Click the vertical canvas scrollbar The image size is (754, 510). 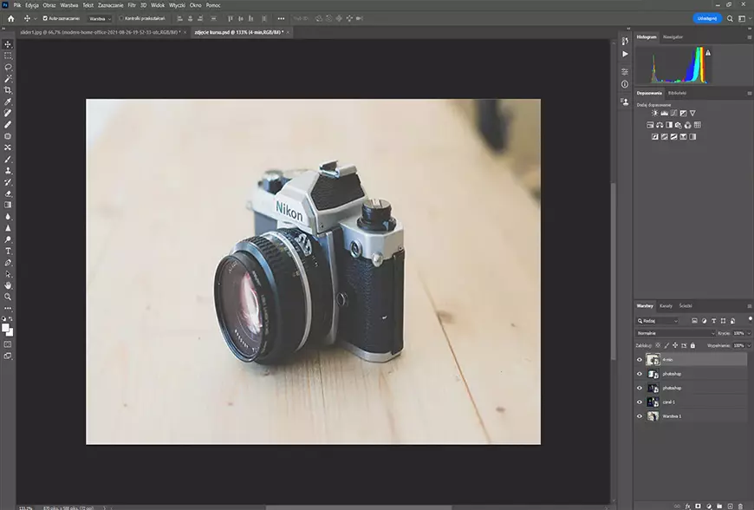[x=613, y=271]
